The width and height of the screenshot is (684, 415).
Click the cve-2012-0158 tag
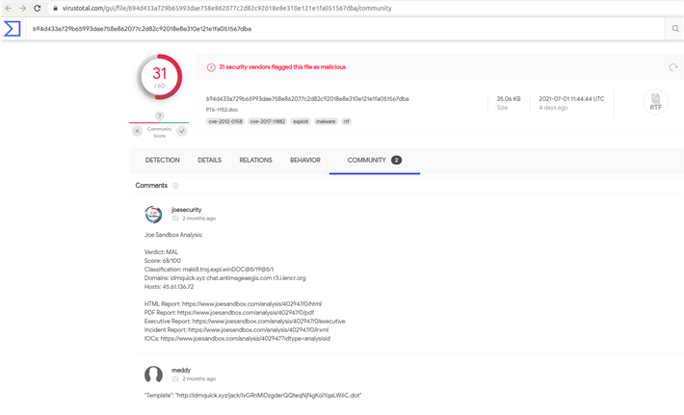coord(225,121)
